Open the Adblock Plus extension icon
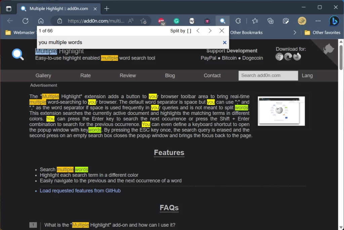The image size is (344, 230). (x=161, y=21)
